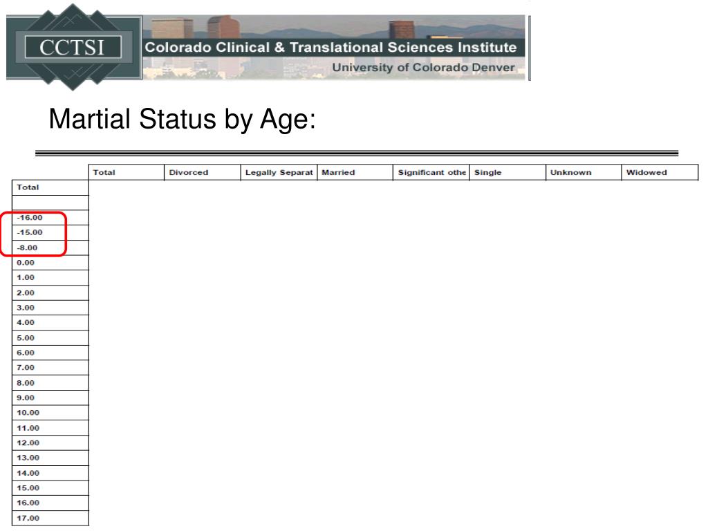Select the Unknown column header
Screen dimensions: 708x531
[x=584, y=172]
